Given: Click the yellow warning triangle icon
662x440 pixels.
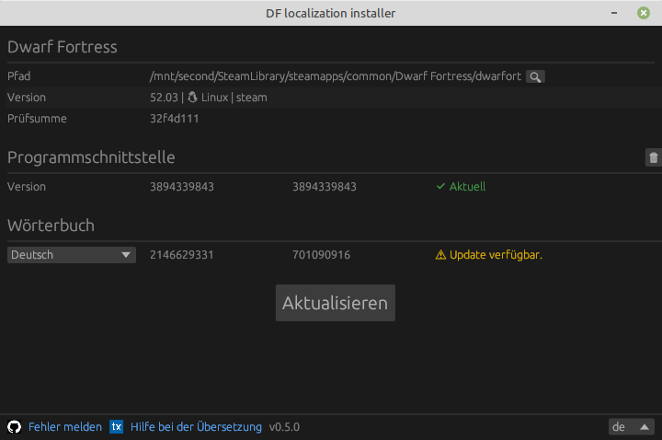Looking at the screenshot, I should [x=440, y=255].
